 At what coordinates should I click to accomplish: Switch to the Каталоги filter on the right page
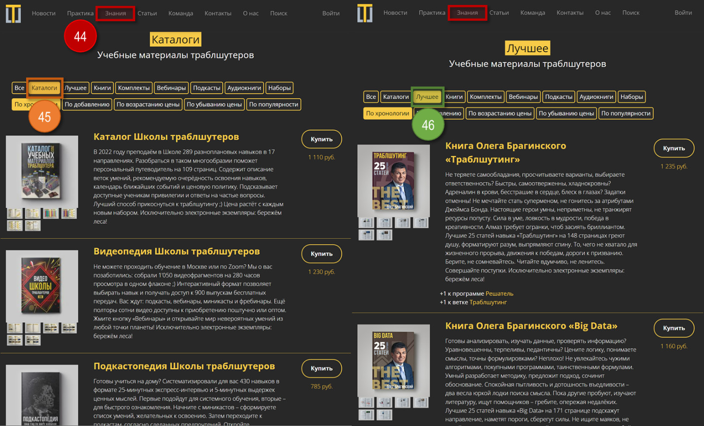[396, 97]
